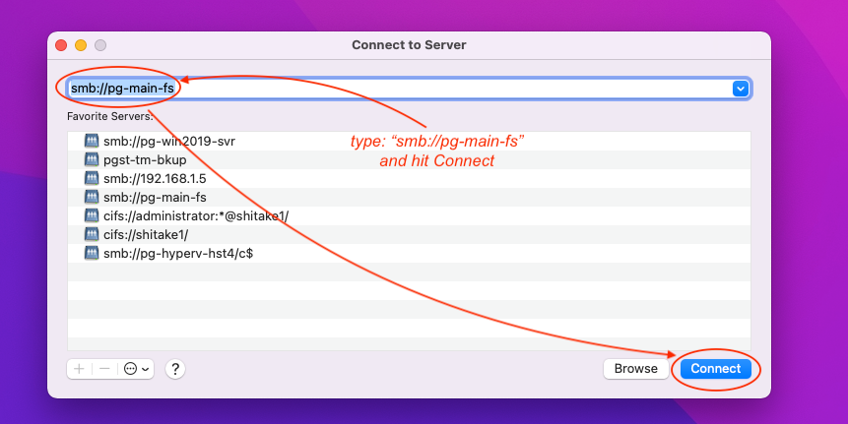Click server icon beside cifs://shitake1/
This screenshot has height=424, width=848.
point(92,234)
